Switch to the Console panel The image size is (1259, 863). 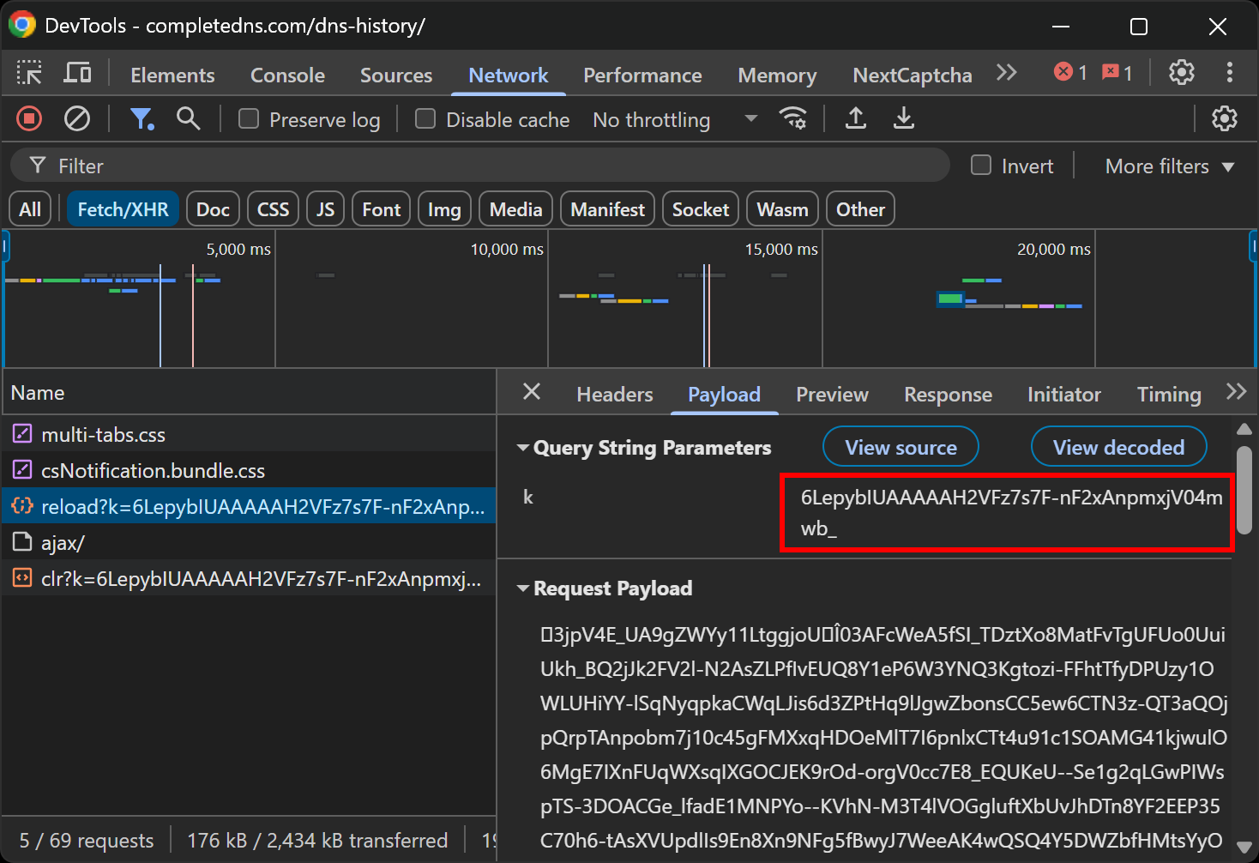pyautogui.click(x=287, y=75)
